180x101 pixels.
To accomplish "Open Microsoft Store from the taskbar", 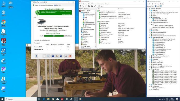I will (x=53, y=99).
